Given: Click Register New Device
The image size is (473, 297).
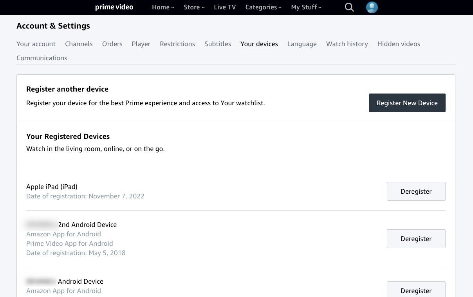Looking at the screenshot, I should click(407, 103).
